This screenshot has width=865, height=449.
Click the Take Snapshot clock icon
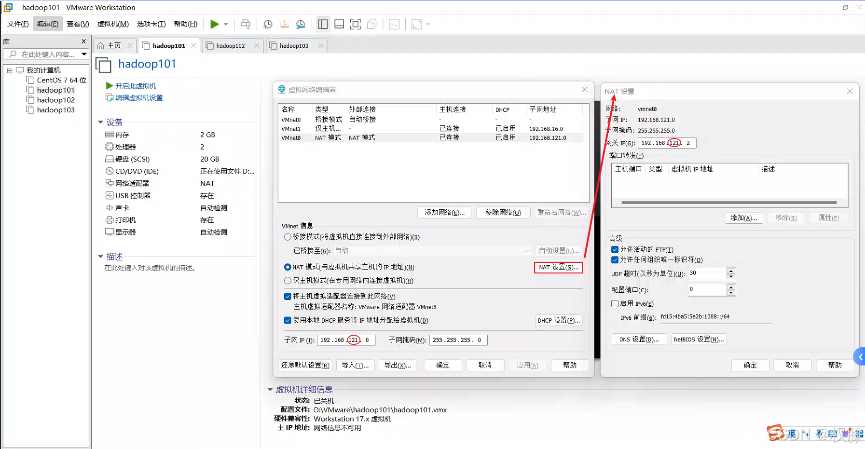(268, 24)
